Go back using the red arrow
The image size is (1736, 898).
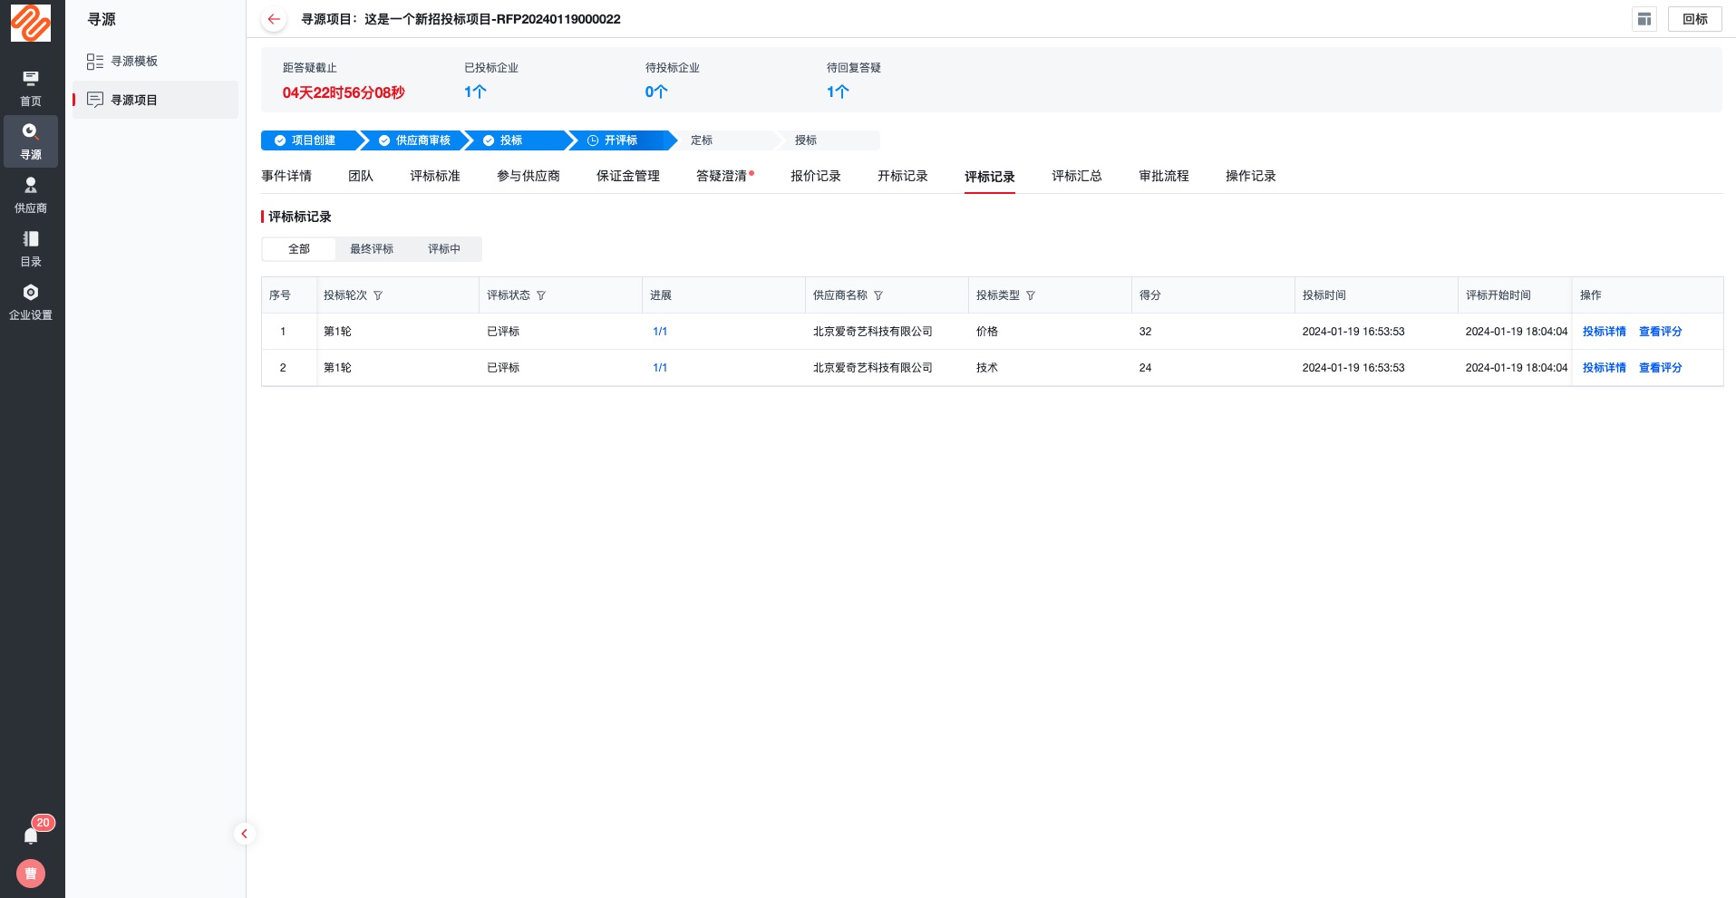pos(274,19)
